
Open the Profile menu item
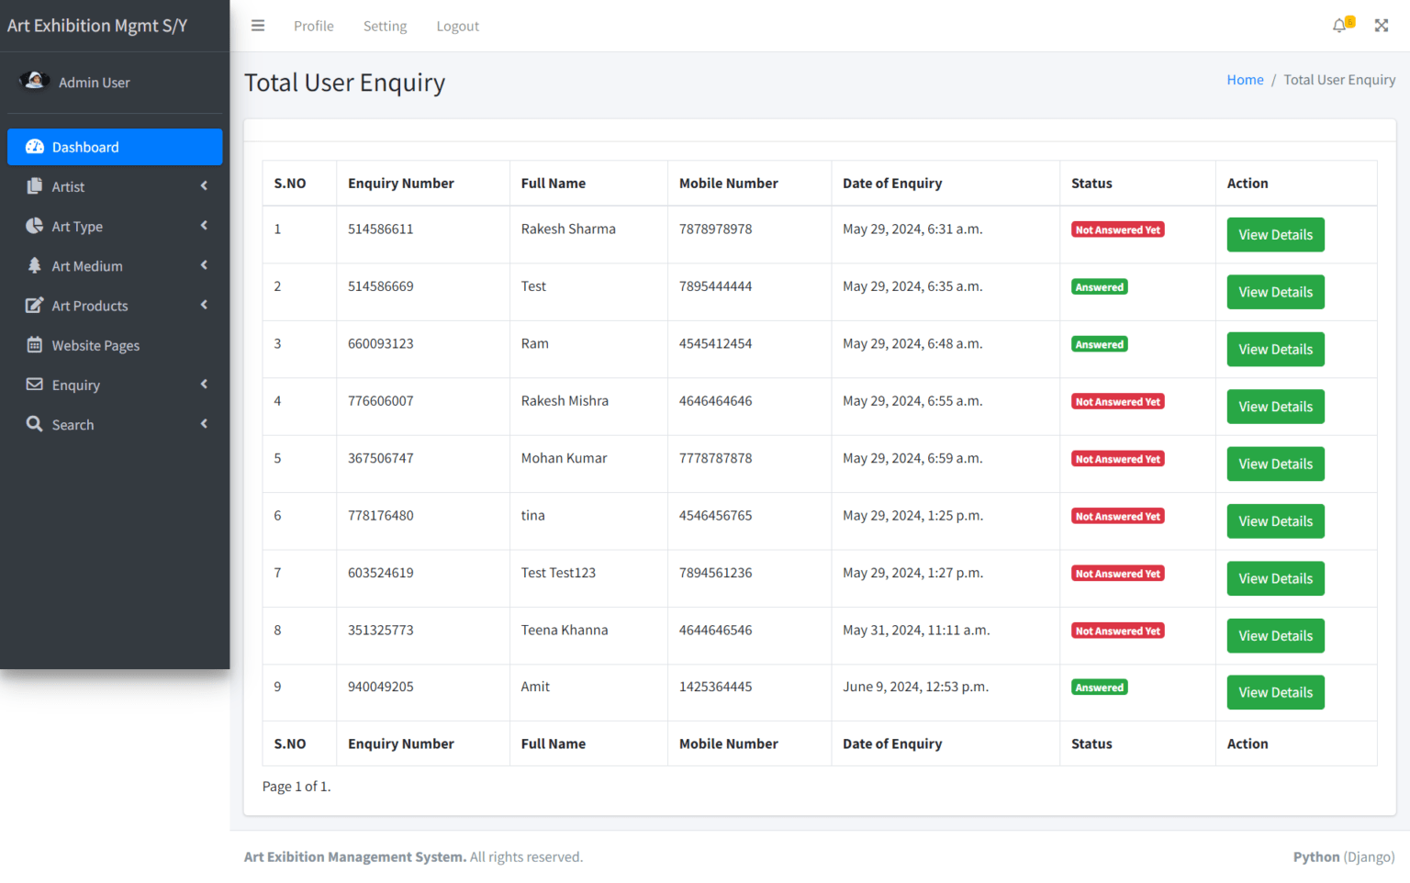point(313,26)
